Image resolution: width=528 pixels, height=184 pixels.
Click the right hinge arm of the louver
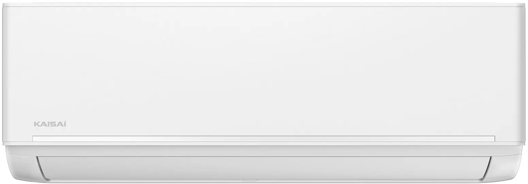487,167
